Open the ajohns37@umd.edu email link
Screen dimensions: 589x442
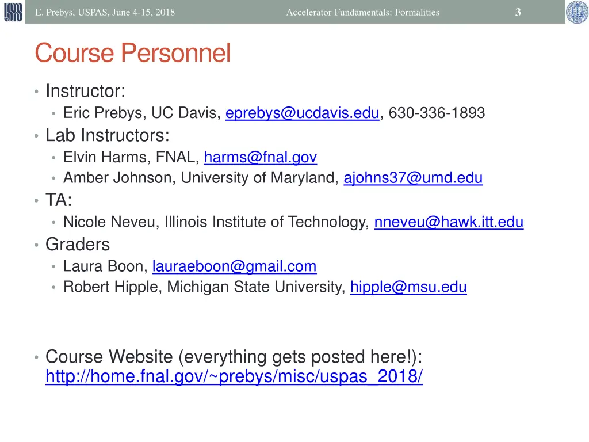point(413,178)
